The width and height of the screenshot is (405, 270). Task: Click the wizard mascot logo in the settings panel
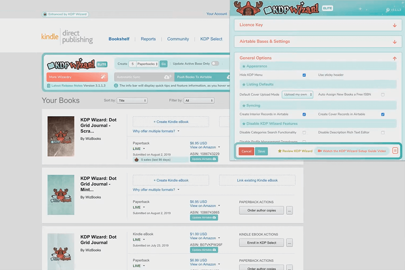click(248, 8)
